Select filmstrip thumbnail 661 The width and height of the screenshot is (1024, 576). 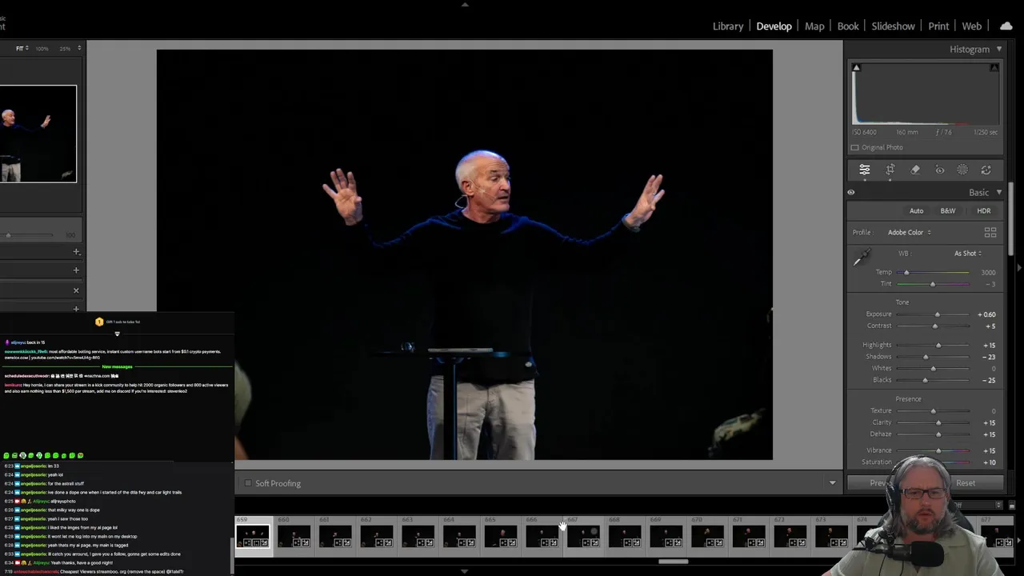pos(336,536)
